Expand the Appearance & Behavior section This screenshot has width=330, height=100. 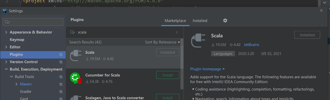pyautogui.click(x=6, y=32)
